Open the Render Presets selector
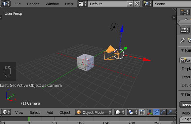The width and height of the screenshot is (191, 124). (185, 105)
